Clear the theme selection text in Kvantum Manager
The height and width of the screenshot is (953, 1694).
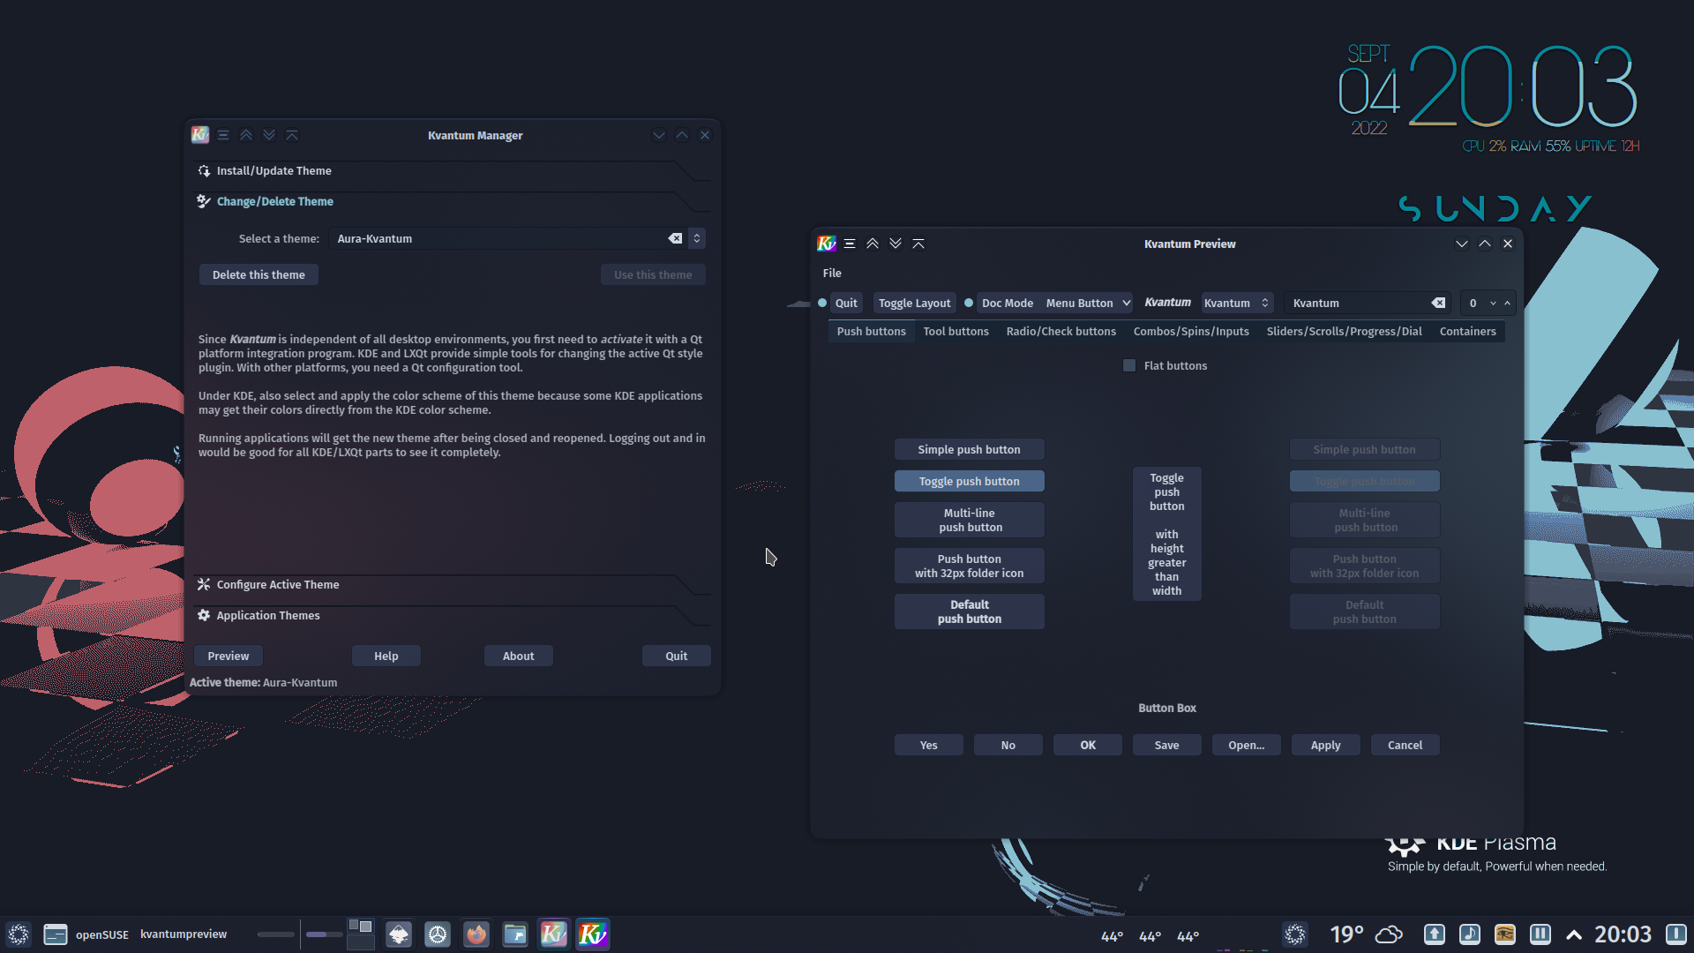pyautogui.click(x=675, y=238)
